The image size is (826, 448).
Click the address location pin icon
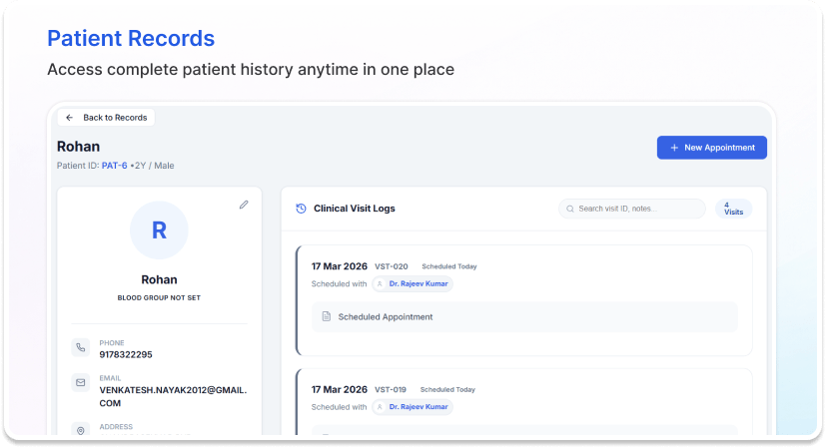[x=81, y=429]
